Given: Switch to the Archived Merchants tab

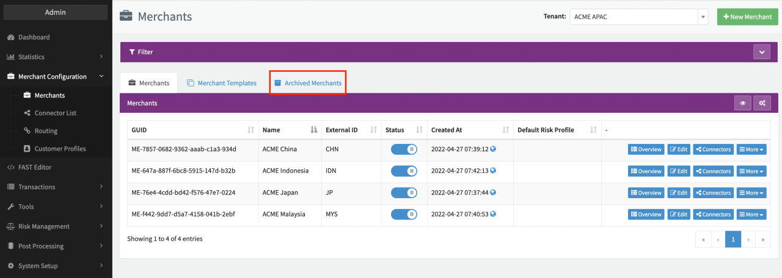Looking at the screenshot, I should pyautogui.click(x=308, y=83).
